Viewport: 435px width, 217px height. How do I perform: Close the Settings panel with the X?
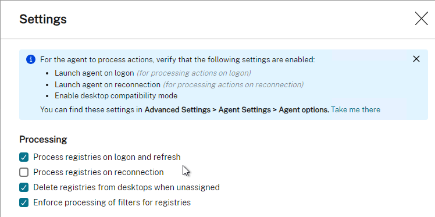[422, 19]
